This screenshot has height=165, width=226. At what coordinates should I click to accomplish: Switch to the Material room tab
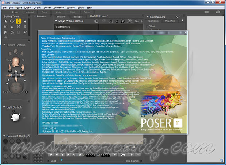(30, 12)
